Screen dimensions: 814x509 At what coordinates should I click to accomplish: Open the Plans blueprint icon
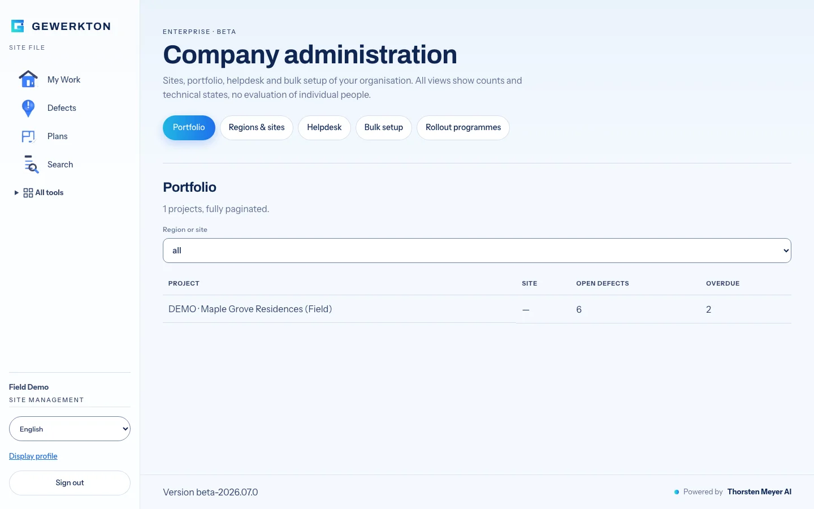click(28, 136)
